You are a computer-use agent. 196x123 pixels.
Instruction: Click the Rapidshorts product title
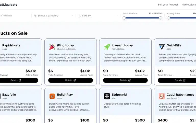pyautogui.click(x=11, y=45)
